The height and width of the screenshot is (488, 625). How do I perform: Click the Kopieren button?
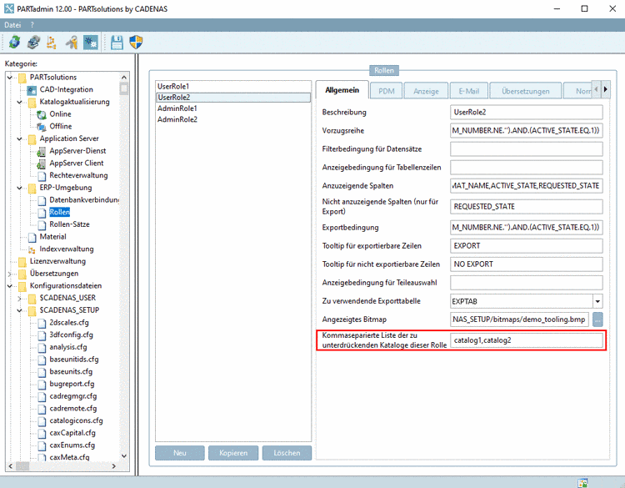[233, 453]
